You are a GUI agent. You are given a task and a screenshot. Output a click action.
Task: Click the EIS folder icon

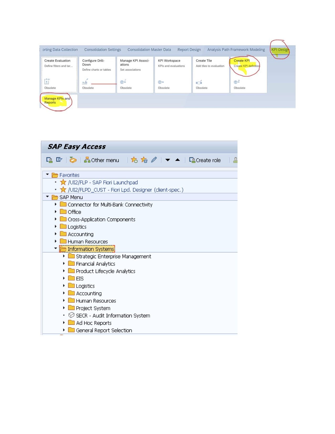71,278
